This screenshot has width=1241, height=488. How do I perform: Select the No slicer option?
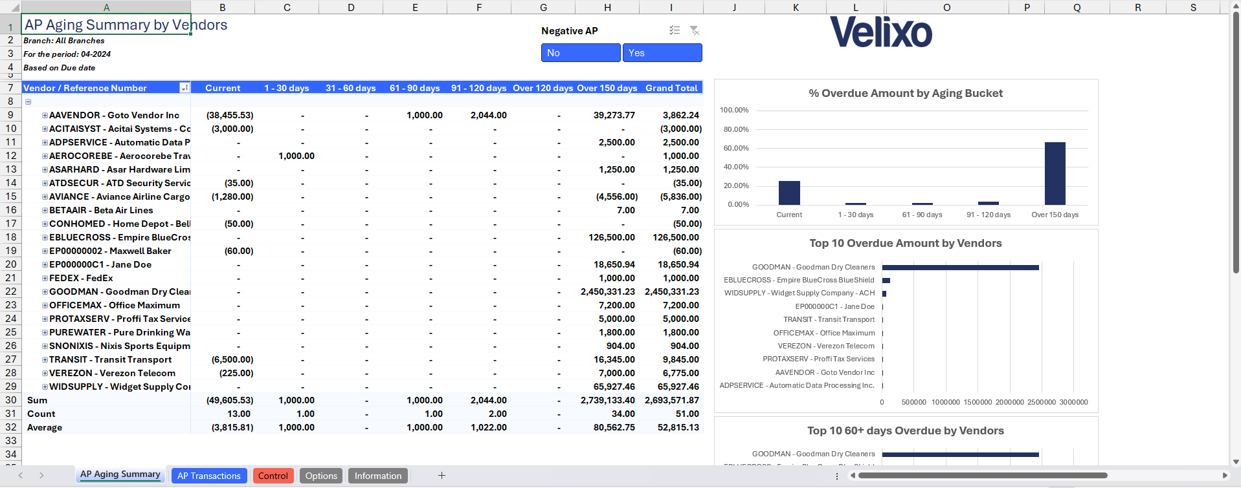pyautogui.click(x=581, y=53)
